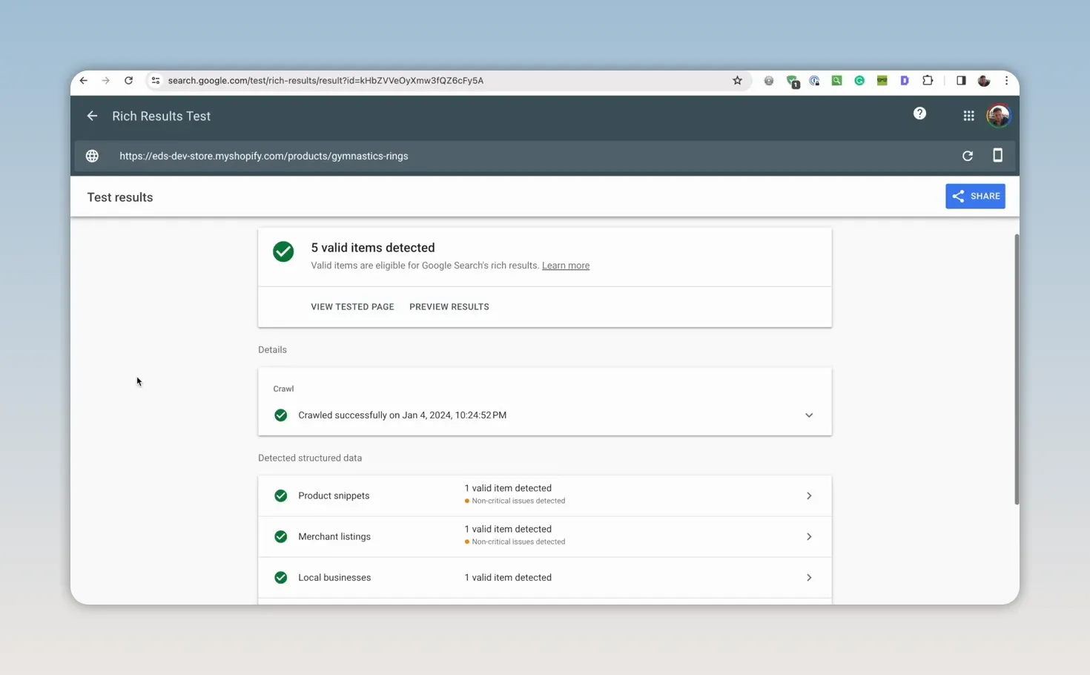Viewport: 1090px width, 675px height.
Task: Open the blue clock-with-lock extension icon
Action: (814, 81)
